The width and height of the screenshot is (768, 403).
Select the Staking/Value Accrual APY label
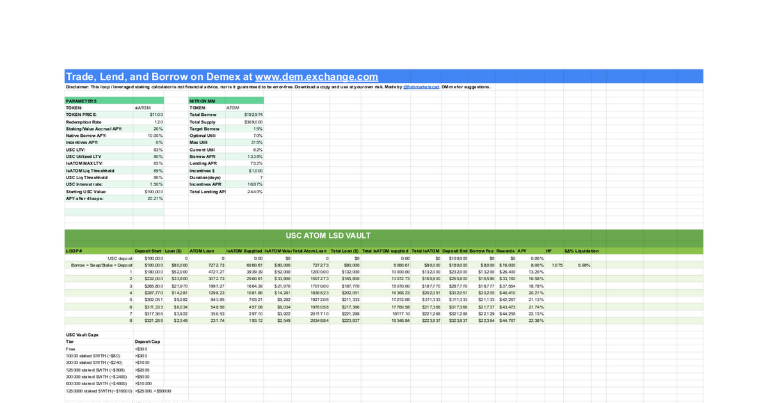tap(99, 129)
